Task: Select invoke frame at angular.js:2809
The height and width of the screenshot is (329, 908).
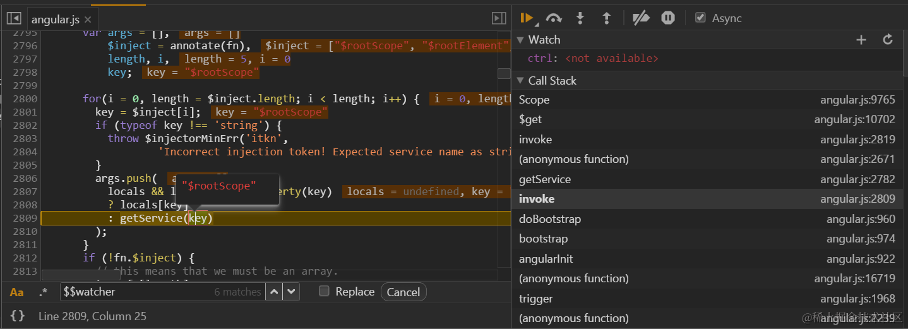Action: click(707, 199)
